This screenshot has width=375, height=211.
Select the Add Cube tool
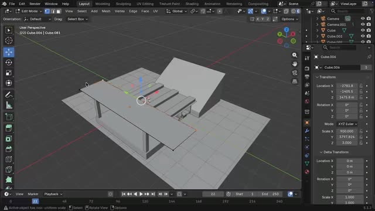[9, 117]
